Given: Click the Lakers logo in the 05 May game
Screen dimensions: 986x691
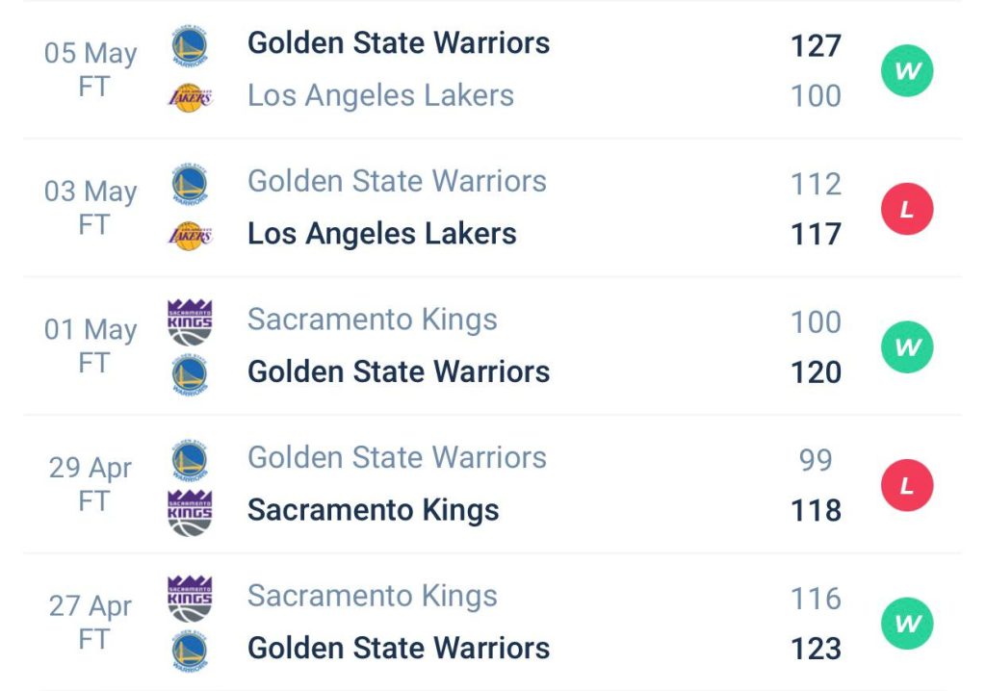Looking at the screenshot, I should (x=190, y=97).
